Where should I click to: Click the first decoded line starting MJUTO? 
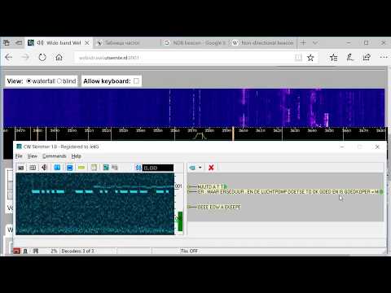coord(212,186)
